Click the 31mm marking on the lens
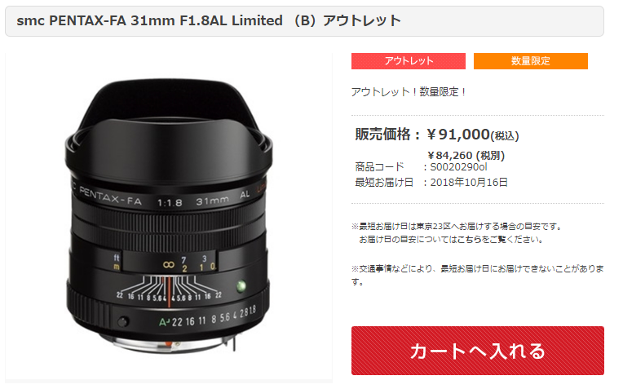Screen dimensions: 623x389 point(212,201)
